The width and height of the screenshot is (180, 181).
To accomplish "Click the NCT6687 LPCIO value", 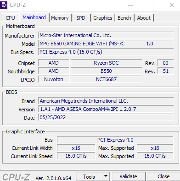I will [x=106, y=79].
